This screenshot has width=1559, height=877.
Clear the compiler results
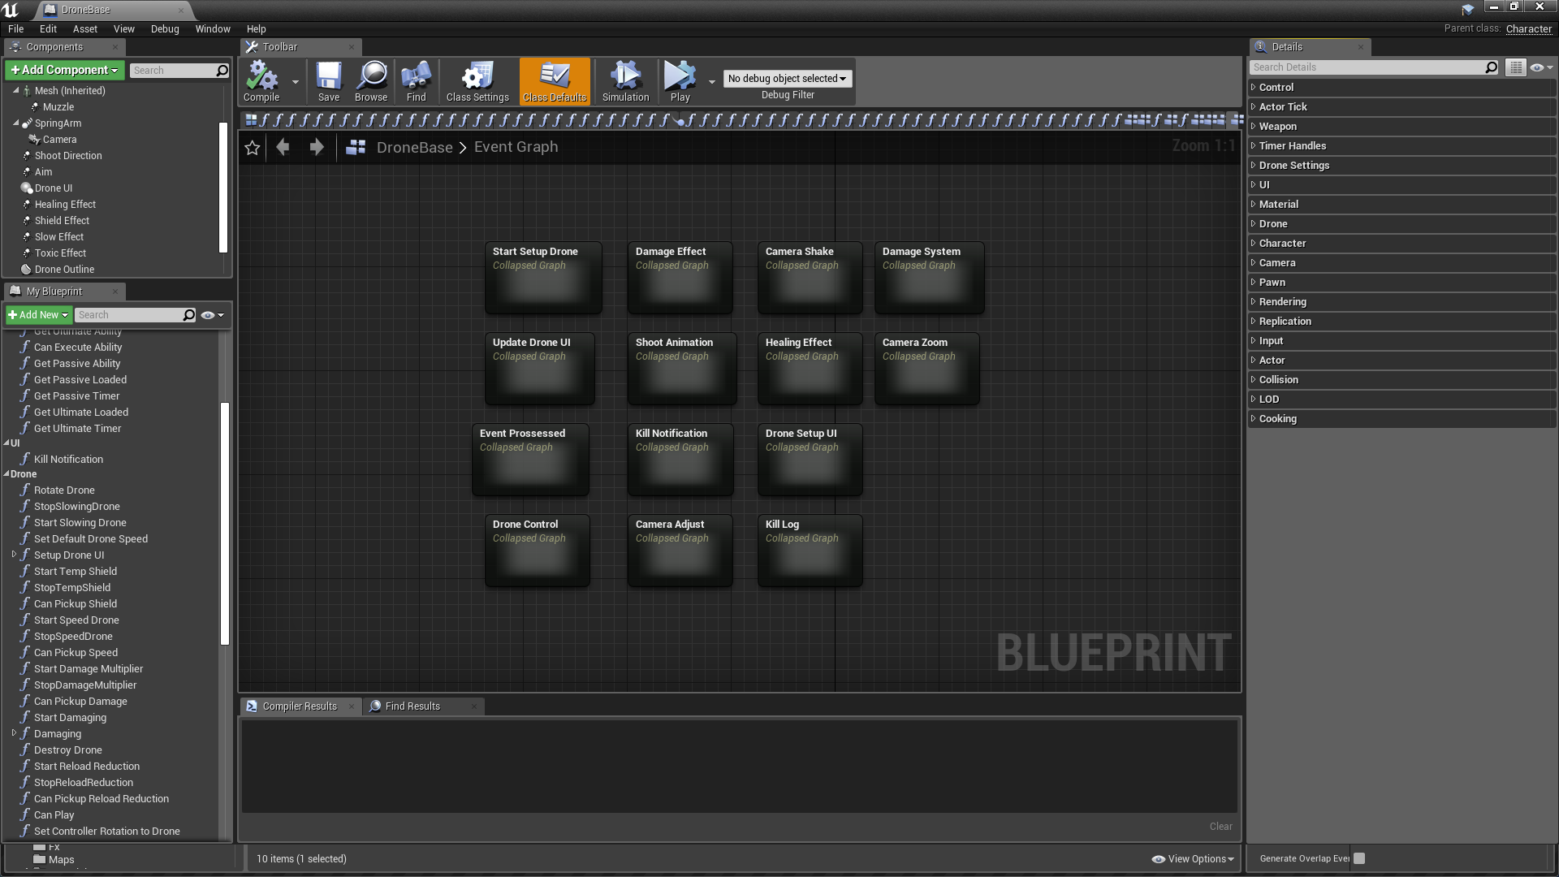[x=1220, y=827]
